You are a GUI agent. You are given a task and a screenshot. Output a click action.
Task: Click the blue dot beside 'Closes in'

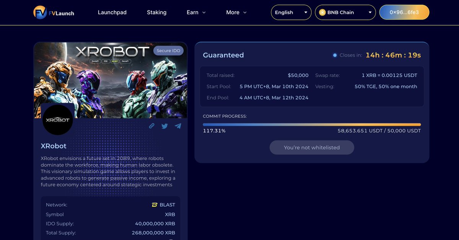pos(335,55)
